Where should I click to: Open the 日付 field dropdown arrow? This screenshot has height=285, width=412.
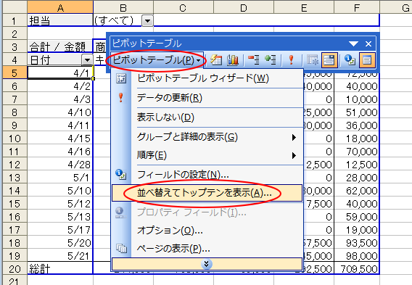87,60
